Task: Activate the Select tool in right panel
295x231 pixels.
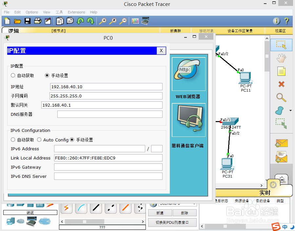Action: point(281,45)
